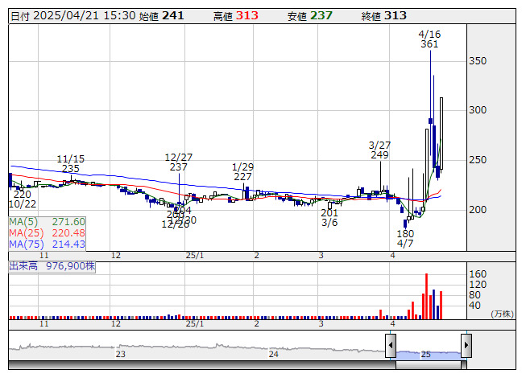The width and height of the screenshot is (526, 378).
Task: Click the 250 price axis label
Action: (x=478, y=160)
